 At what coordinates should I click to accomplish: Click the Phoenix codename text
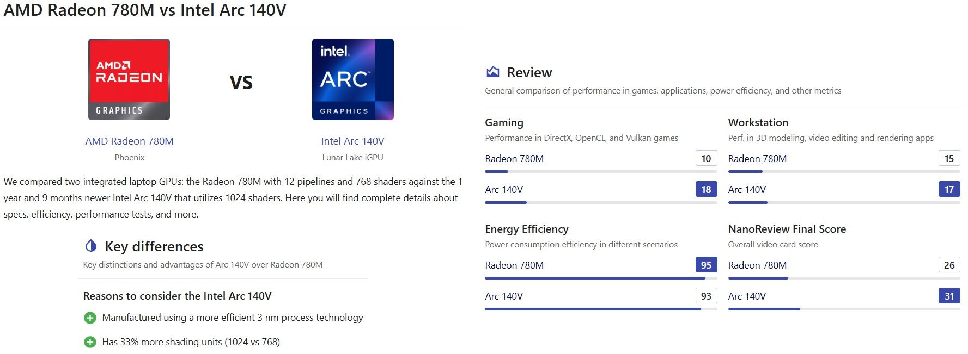coord(129,157)
